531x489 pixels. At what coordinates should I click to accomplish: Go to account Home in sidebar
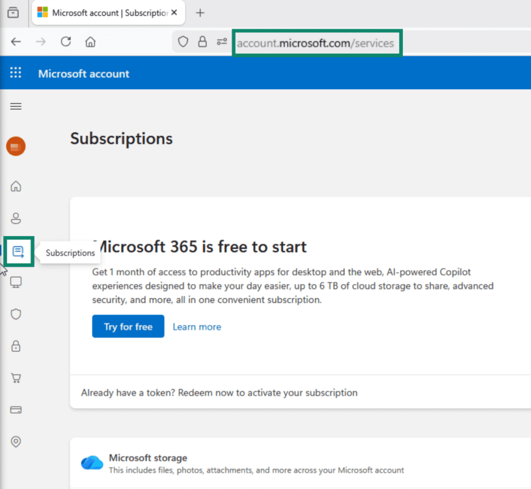pyautogui.click(x=16, y=186)
